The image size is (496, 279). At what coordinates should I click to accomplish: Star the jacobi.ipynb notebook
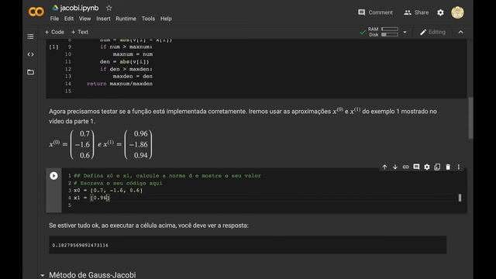pyautogui.click(x=108, y=8)
